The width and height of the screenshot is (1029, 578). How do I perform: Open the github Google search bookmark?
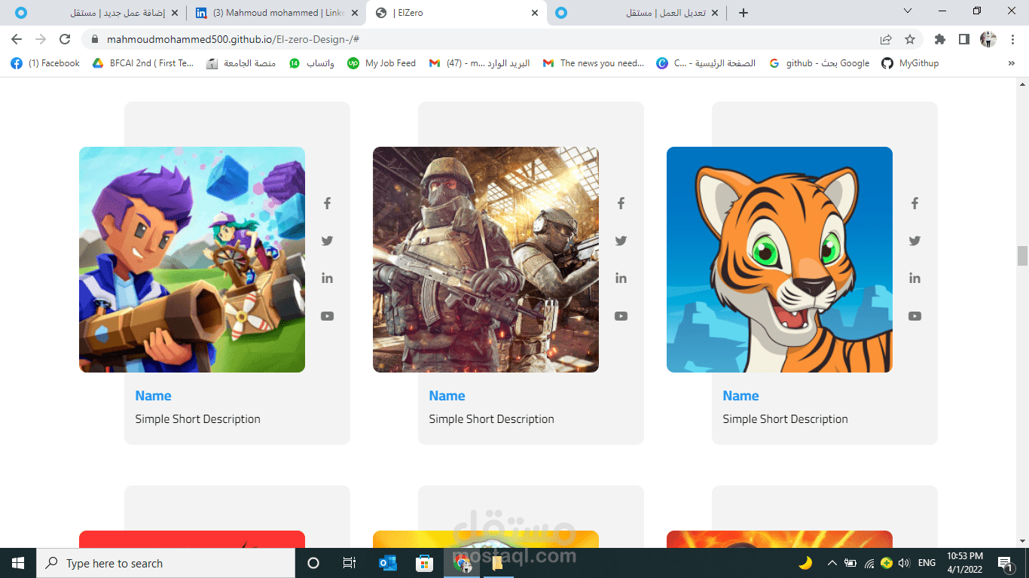pos(820,63)
